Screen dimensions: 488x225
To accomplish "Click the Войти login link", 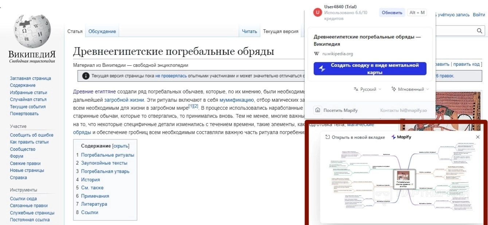I will click(x=479, y=15).
